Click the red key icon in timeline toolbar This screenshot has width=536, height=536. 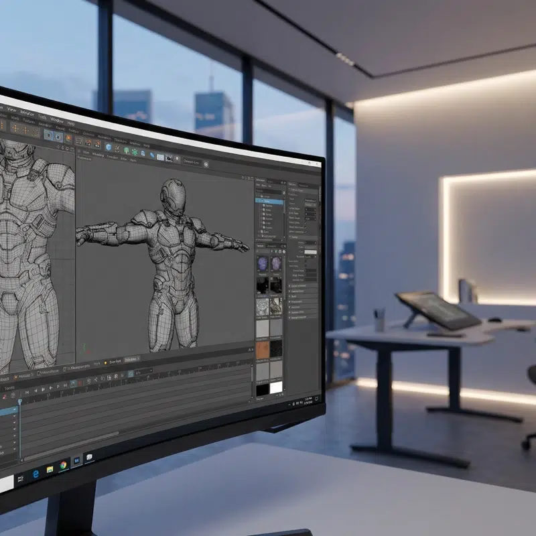[x=80, y=383]
